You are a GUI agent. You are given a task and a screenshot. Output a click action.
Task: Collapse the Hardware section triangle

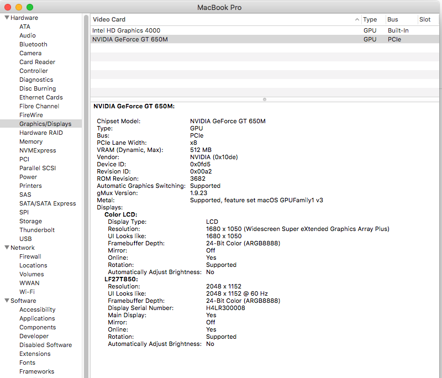(7, 18)
